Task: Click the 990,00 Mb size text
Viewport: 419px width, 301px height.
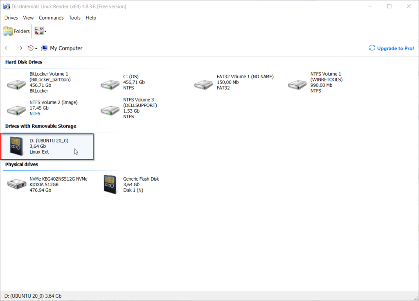Action: [321, 85]
